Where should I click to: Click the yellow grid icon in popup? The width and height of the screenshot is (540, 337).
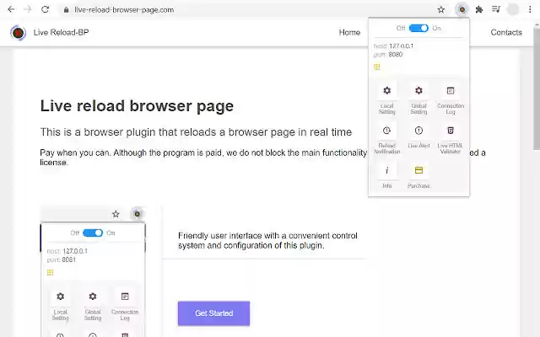[x=377, y=67]
